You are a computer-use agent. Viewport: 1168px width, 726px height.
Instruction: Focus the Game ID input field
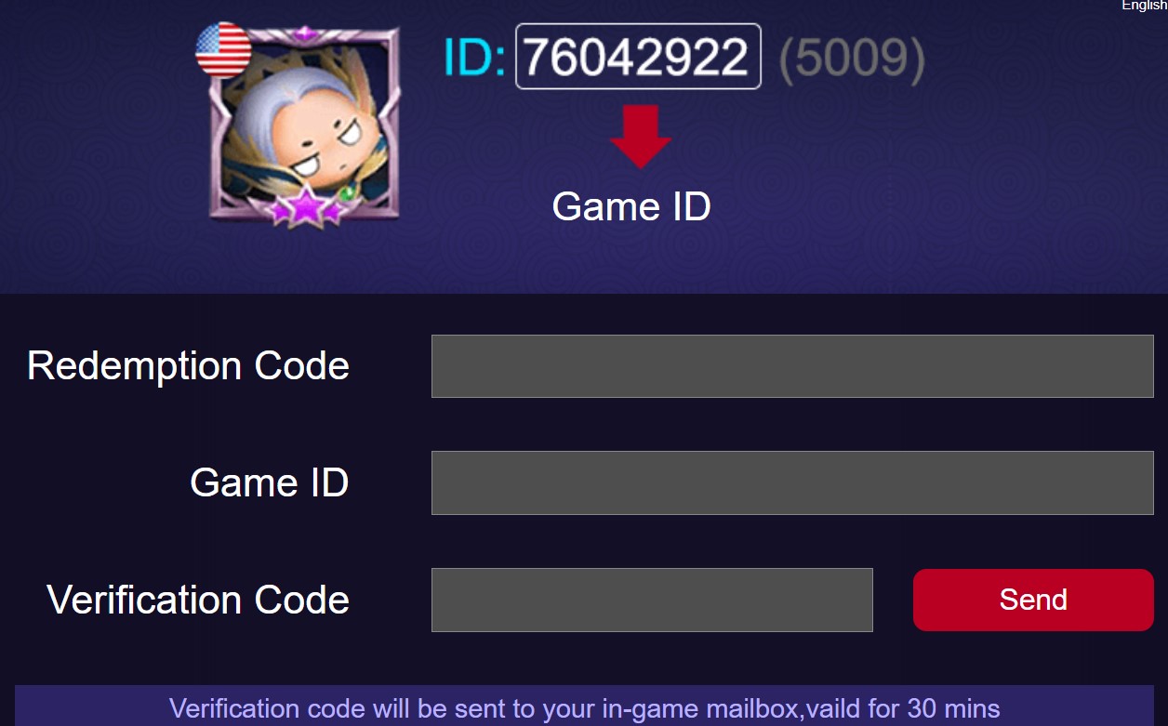(x=792, y=482)
